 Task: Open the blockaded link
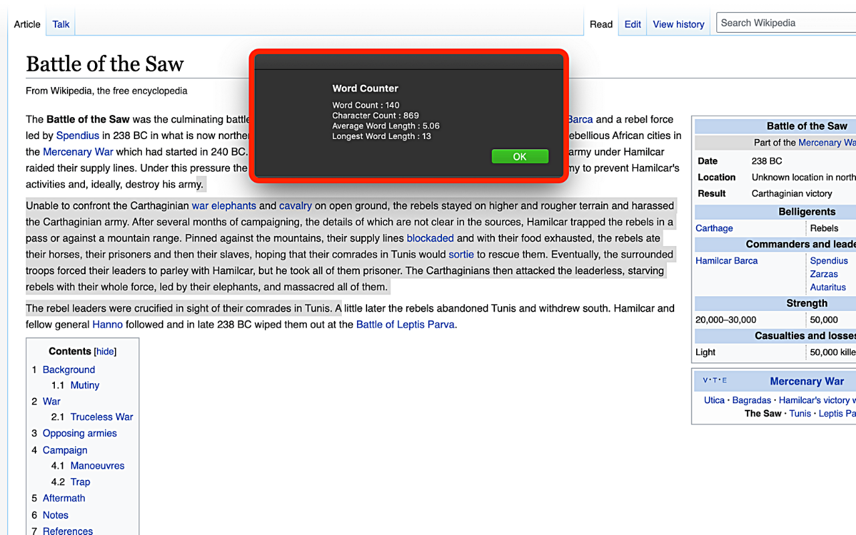click(430, 238)
